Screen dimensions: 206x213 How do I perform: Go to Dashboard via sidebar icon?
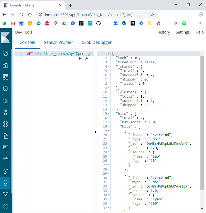pos(5,77)
